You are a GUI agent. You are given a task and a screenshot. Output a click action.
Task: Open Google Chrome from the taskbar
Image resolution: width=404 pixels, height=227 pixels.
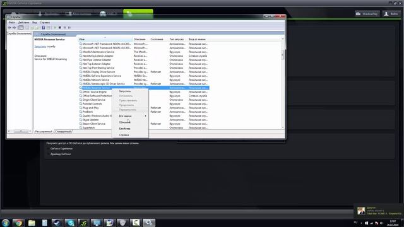(x=18, y=223)
